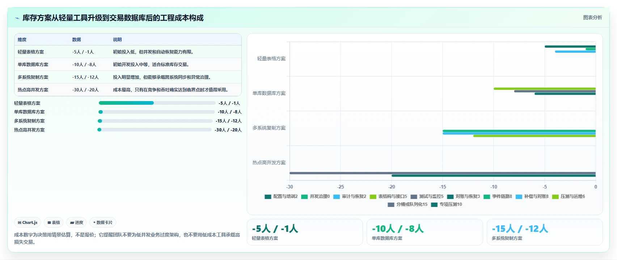Viewport: 617px width, 260px height.
Task: Click the 单库数据库方案 progress bar
Action: (157, 112)
